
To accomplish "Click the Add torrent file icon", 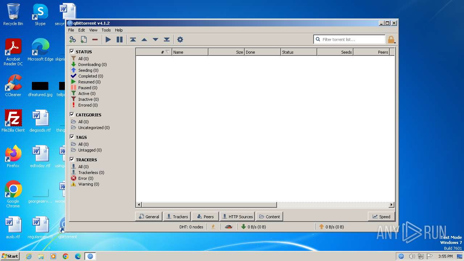I will point(84,40).
